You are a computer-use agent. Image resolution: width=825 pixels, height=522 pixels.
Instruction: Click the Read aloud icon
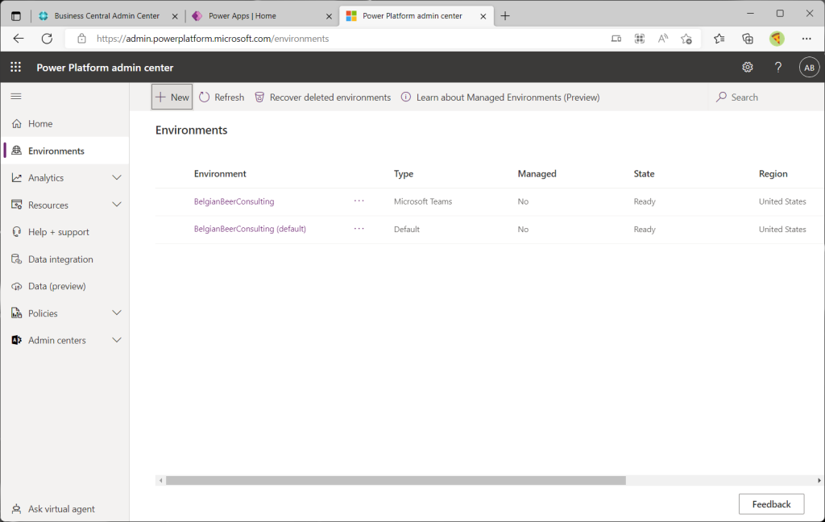[663, 39]
